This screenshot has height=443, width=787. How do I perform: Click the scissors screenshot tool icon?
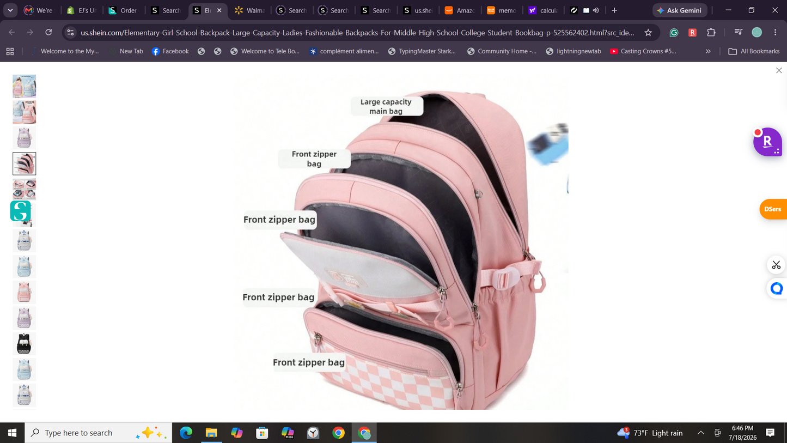(776, 265)
